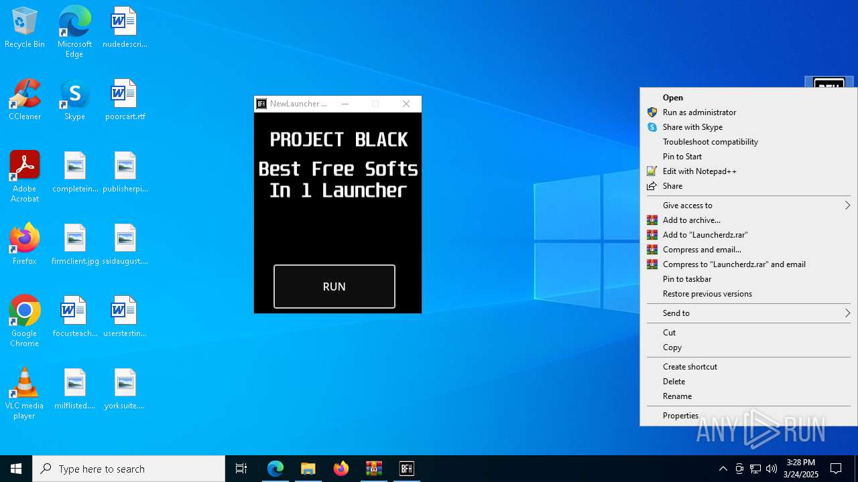Choose Edit with Notepad++

click(749, 171)
